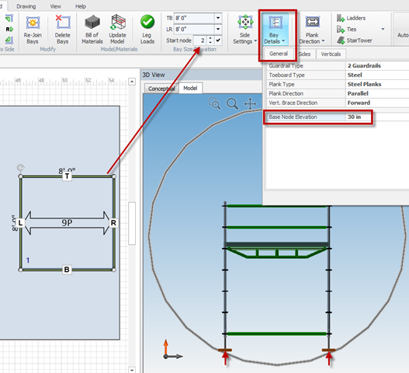Screen dimensions: 409x373
Task: Click into the LR size field
Action: (x=194, y=30)
